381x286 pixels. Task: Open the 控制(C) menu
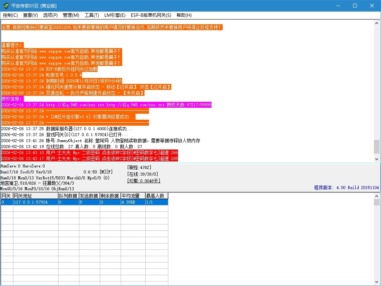pyautogui.click(x=10, y=15)
